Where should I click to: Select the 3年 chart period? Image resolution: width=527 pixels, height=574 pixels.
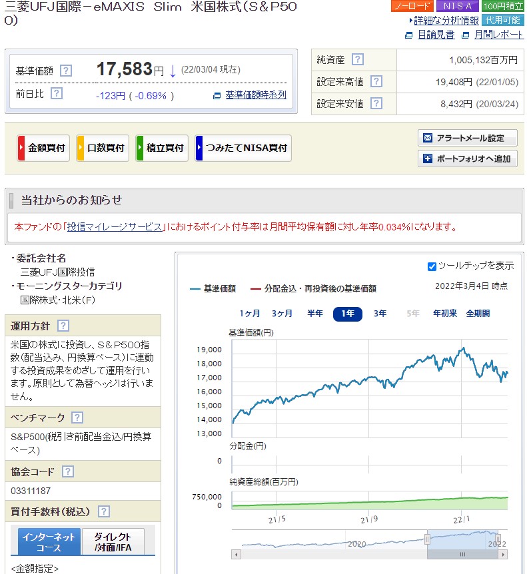380,314
